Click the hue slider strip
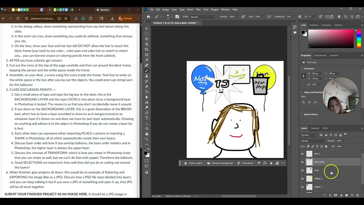The image size is (364, 205). pyautogui.click(x=358, y=38)
